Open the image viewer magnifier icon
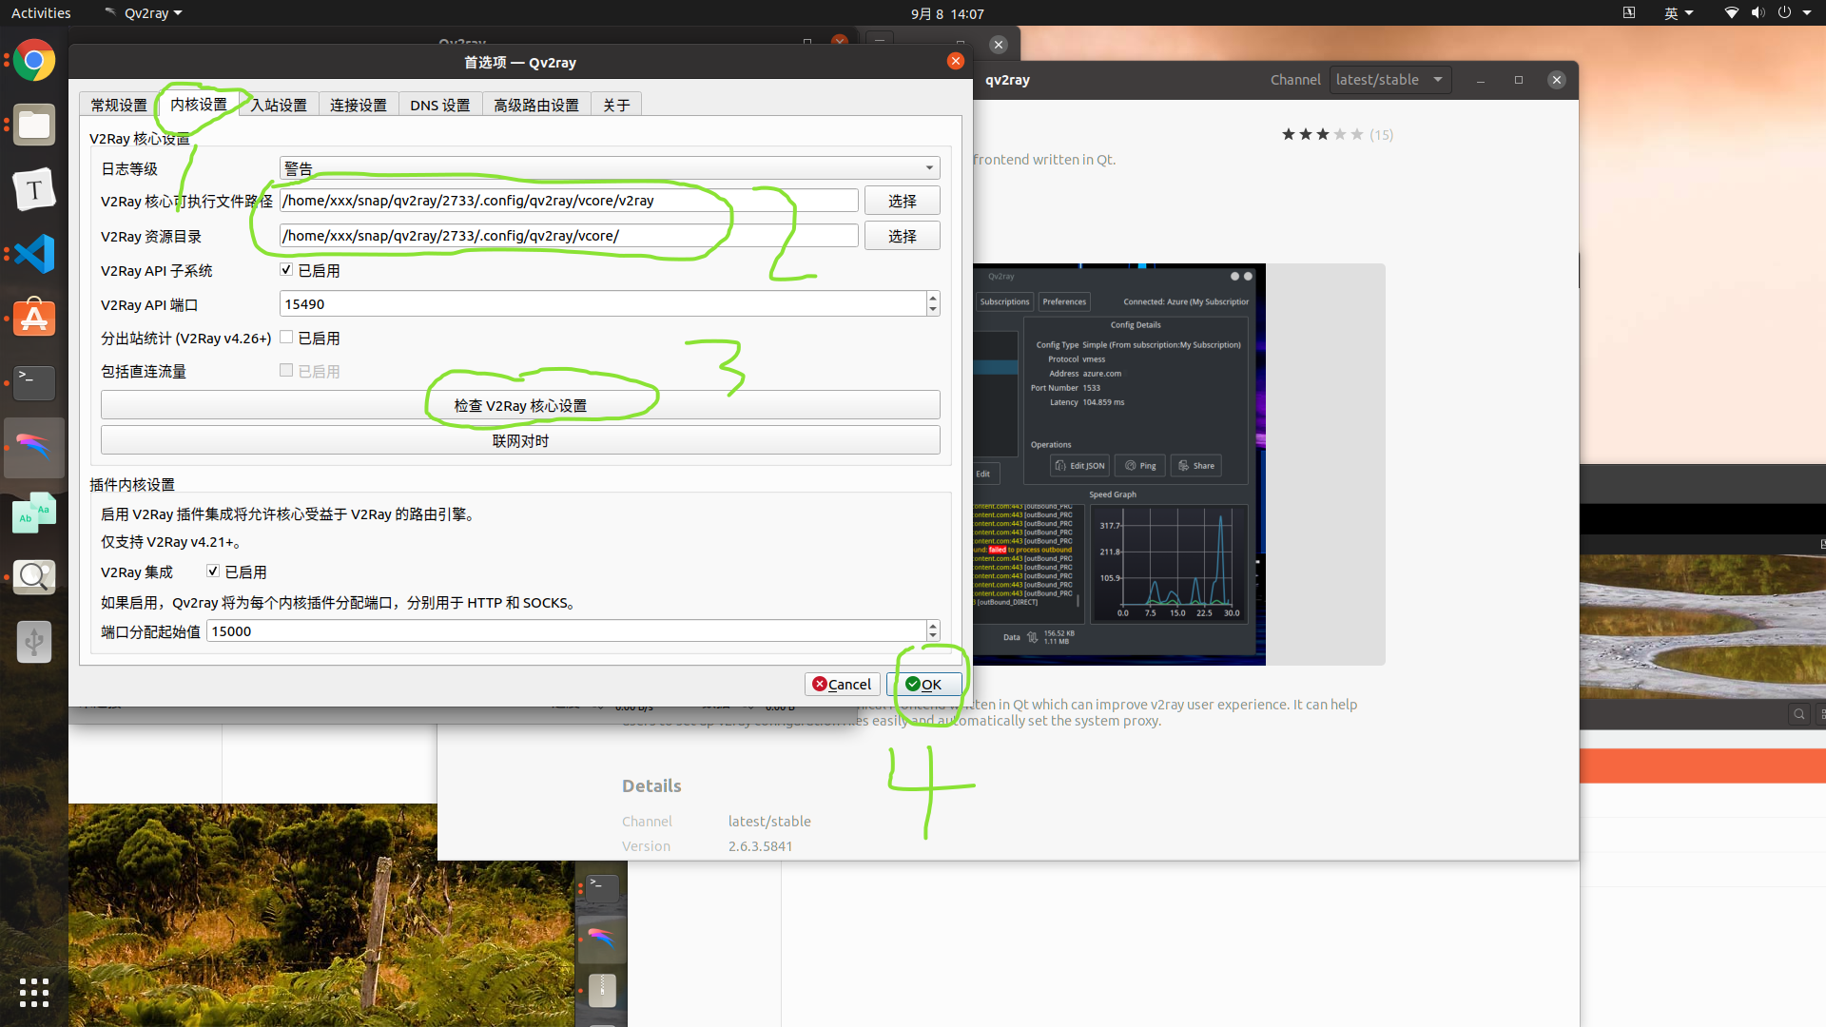 (x=34, y=576)
